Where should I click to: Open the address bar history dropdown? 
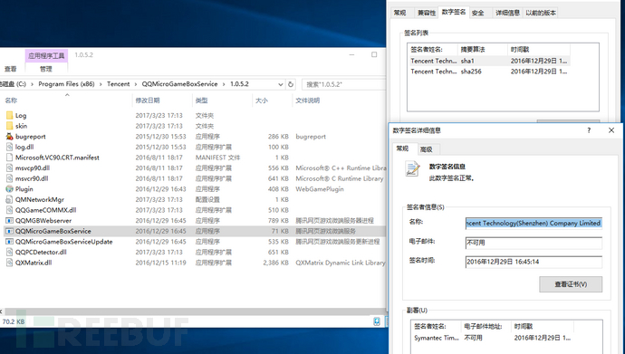pyautogui.click(x=281, y=84)
